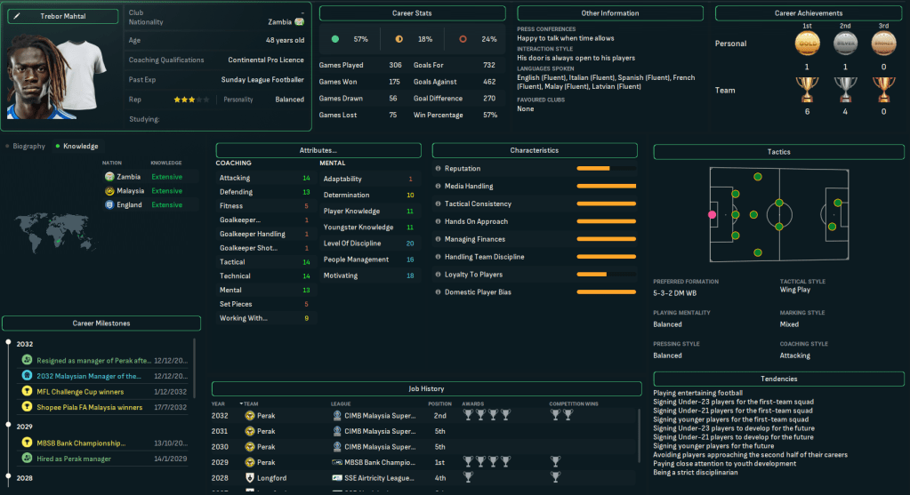Click the Malaysia nation knowledge row

pyautogui.click(x=143, y=191)
